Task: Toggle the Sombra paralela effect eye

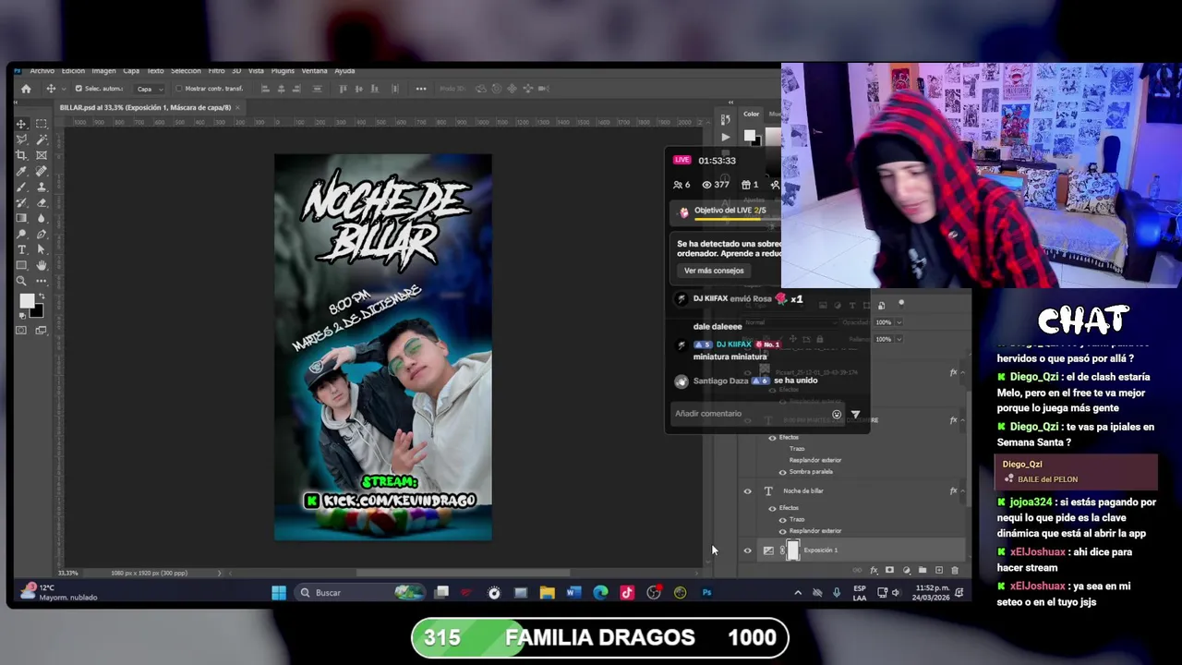Action: point(783,472)
